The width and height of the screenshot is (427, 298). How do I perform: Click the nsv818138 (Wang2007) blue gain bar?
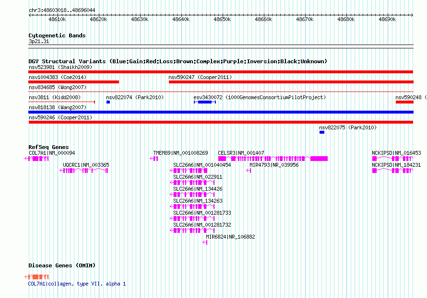click(x=221, y=112)
